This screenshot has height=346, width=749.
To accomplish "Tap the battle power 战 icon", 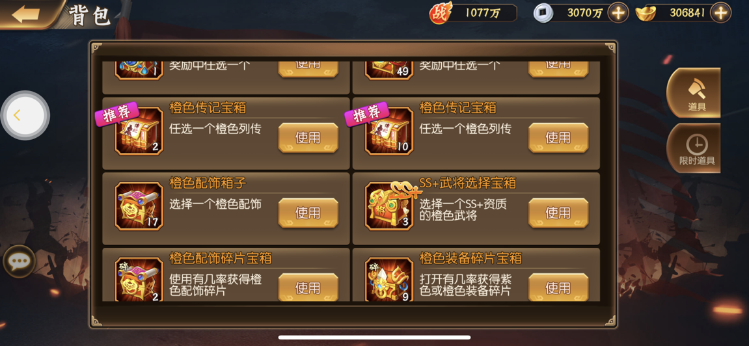I will pos(439,14).
